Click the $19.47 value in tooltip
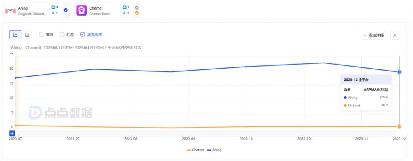Viewport: 413px width, 161px height. [x=384, y=97]
